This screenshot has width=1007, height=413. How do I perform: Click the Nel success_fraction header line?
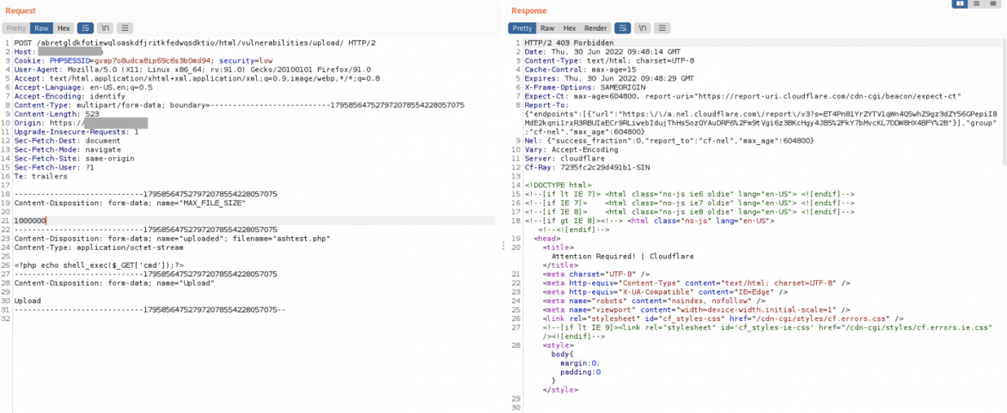668,141
